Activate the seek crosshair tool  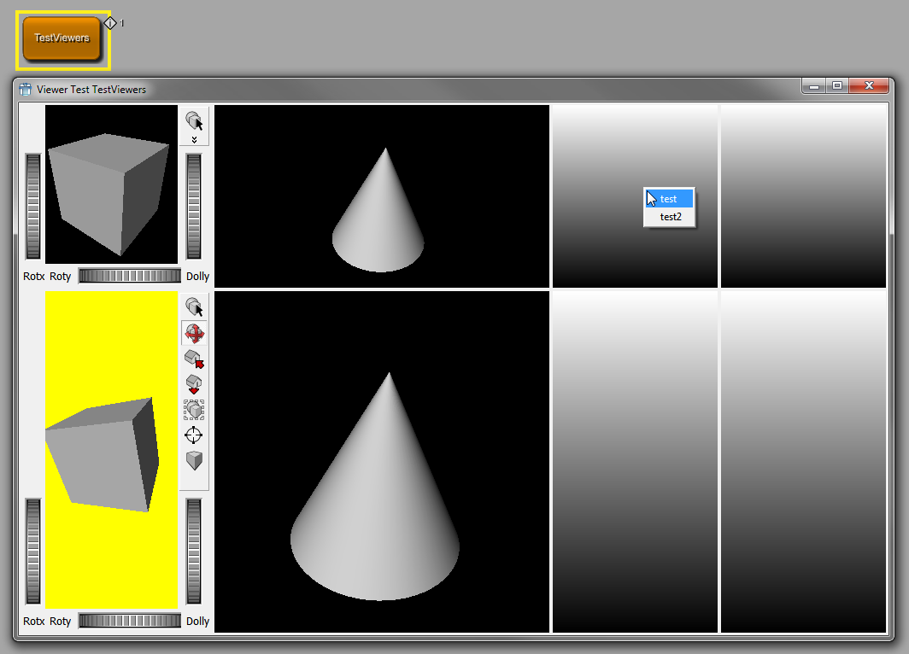[x=194, y=435]
